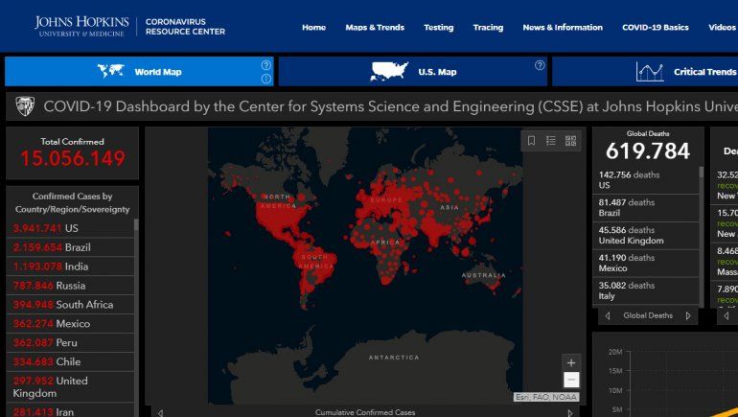Open the basemap gallery grid icon
Screen dimensions: 738x417
tap(570, 141)
